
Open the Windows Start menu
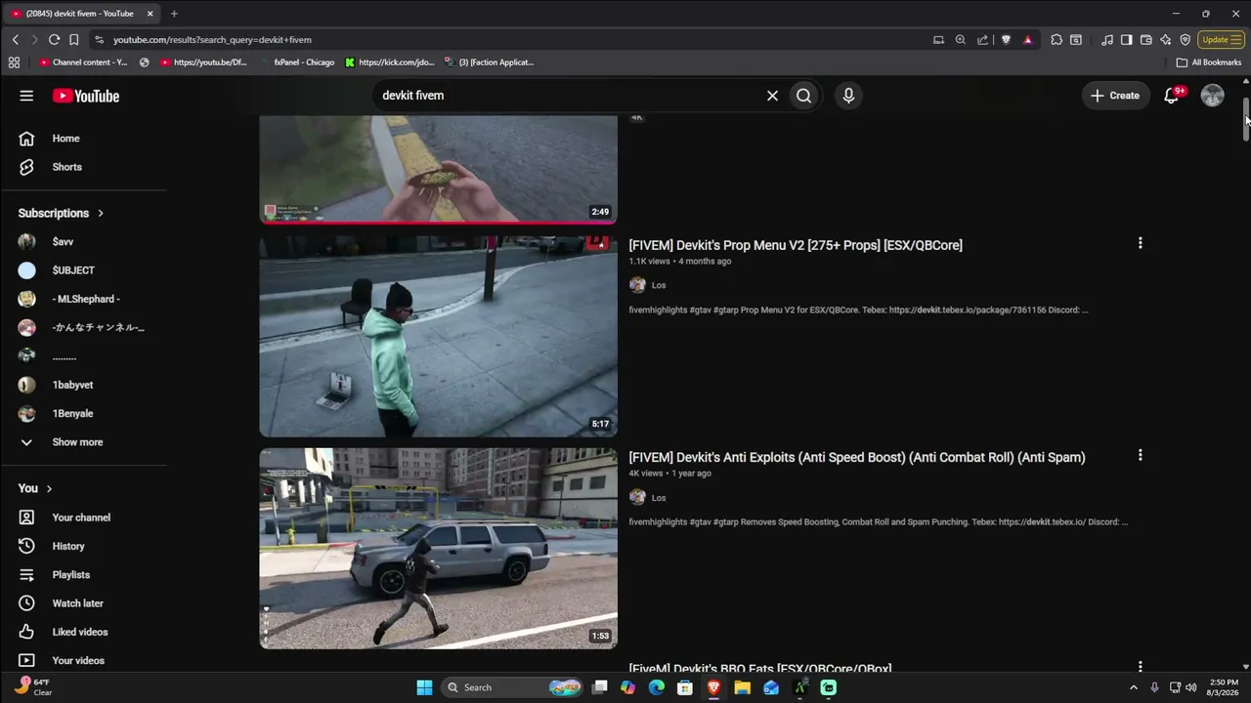(424, 687)
